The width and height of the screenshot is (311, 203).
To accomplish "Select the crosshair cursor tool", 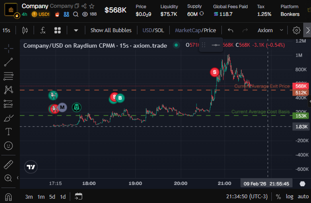I will point(9,48).
